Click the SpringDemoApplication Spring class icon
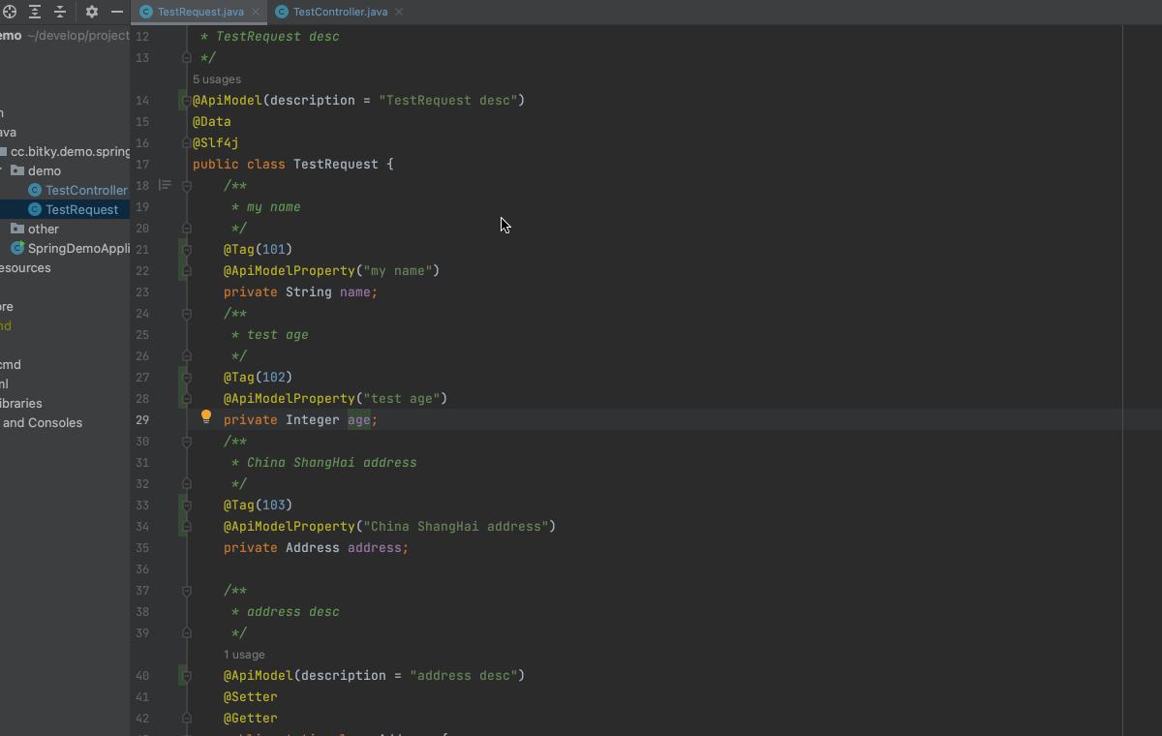This screenshot has height=736, width=1162. pyautogui.click(x=17, y=248)
